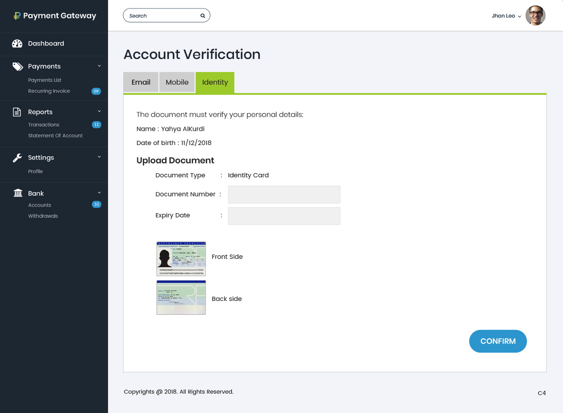Collapse the Payments section chevron
The width and height of the screenshot is (563, 413).
coord(99,66)
